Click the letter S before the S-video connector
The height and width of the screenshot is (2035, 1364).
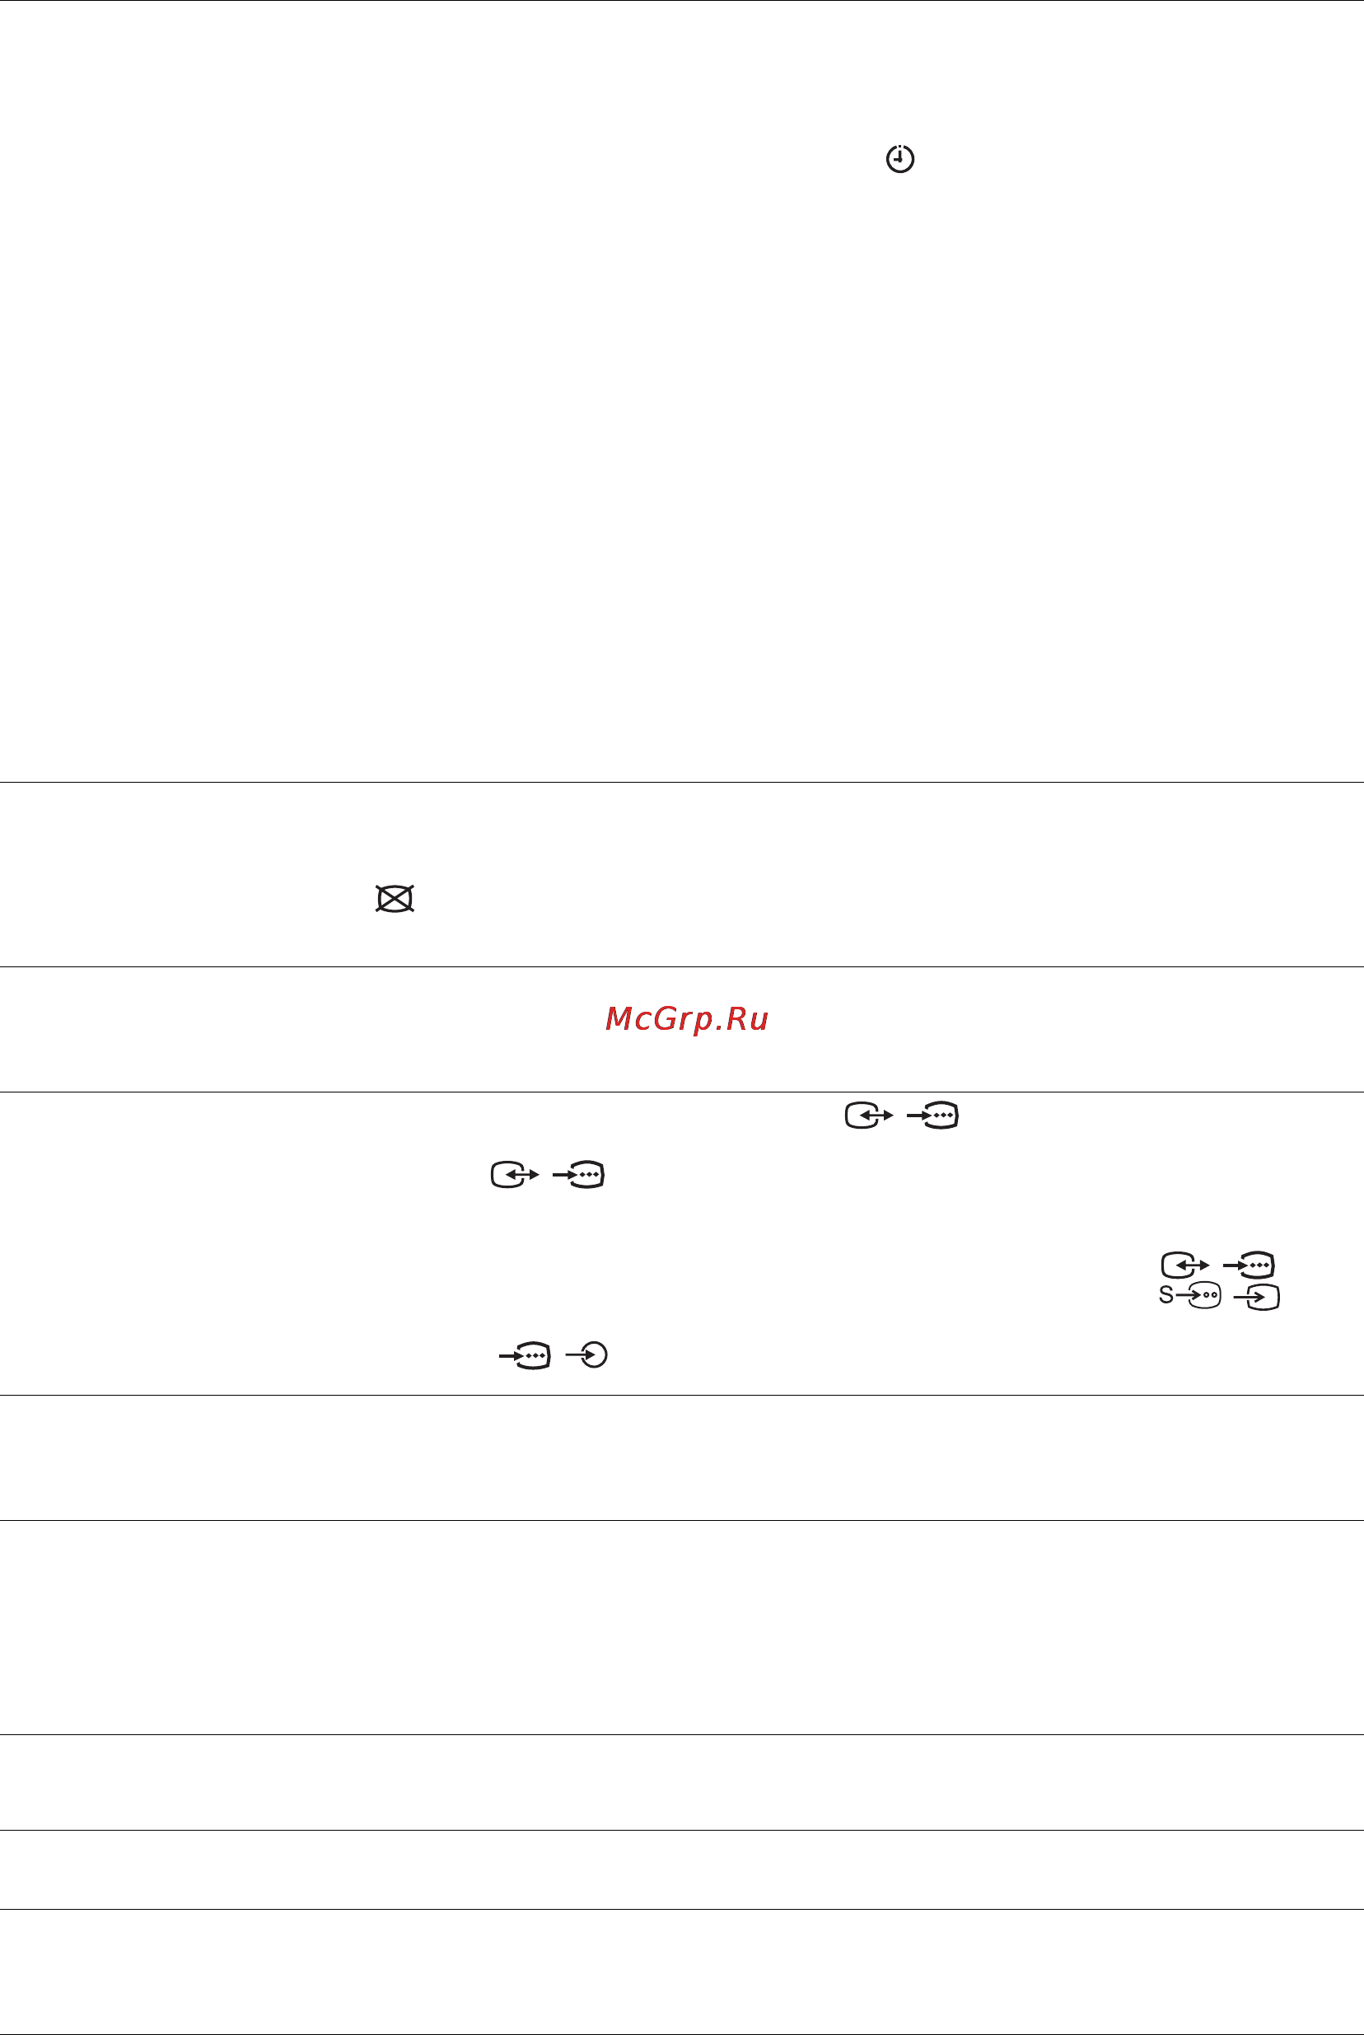click(x=1165, y=1295)
